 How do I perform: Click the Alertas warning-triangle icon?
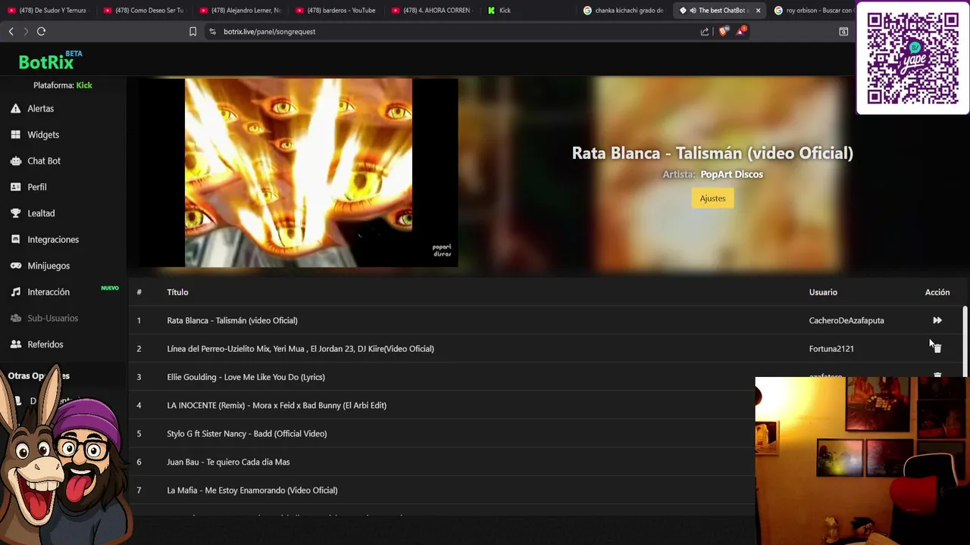[x=15, y=108]
